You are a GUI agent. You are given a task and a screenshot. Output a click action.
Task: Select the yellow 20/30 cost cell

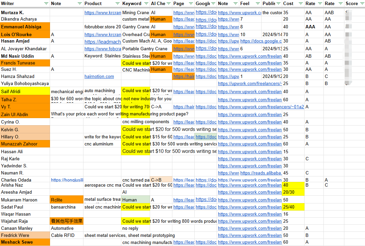(293, 192)
